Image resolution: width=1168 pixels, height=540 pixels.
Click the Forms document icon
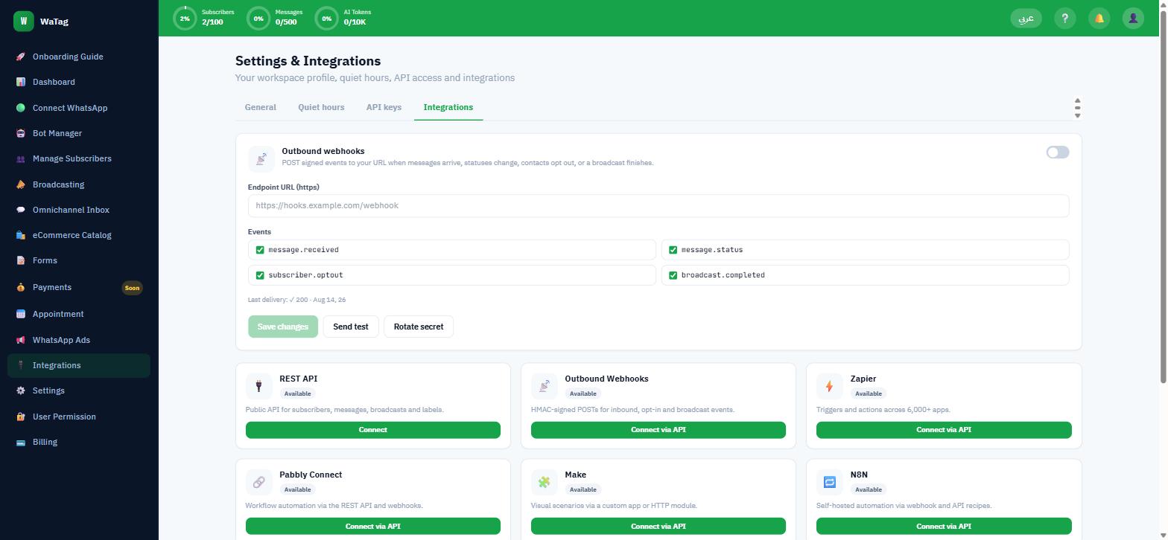point(21,260)
